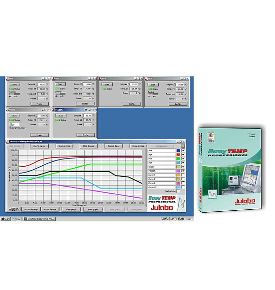Click Config curves button
The image size is (275, 290).
click(x=39, y=146)
